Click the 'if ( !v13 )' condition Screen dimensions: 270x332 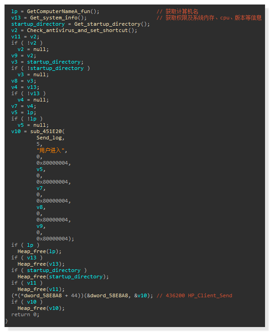[x=28, y=93]
